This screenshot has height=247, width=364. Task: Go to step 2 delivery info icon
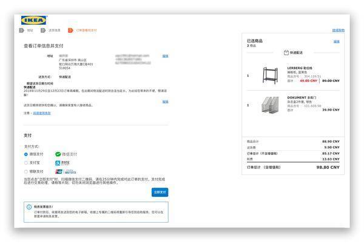coord(43,30)
